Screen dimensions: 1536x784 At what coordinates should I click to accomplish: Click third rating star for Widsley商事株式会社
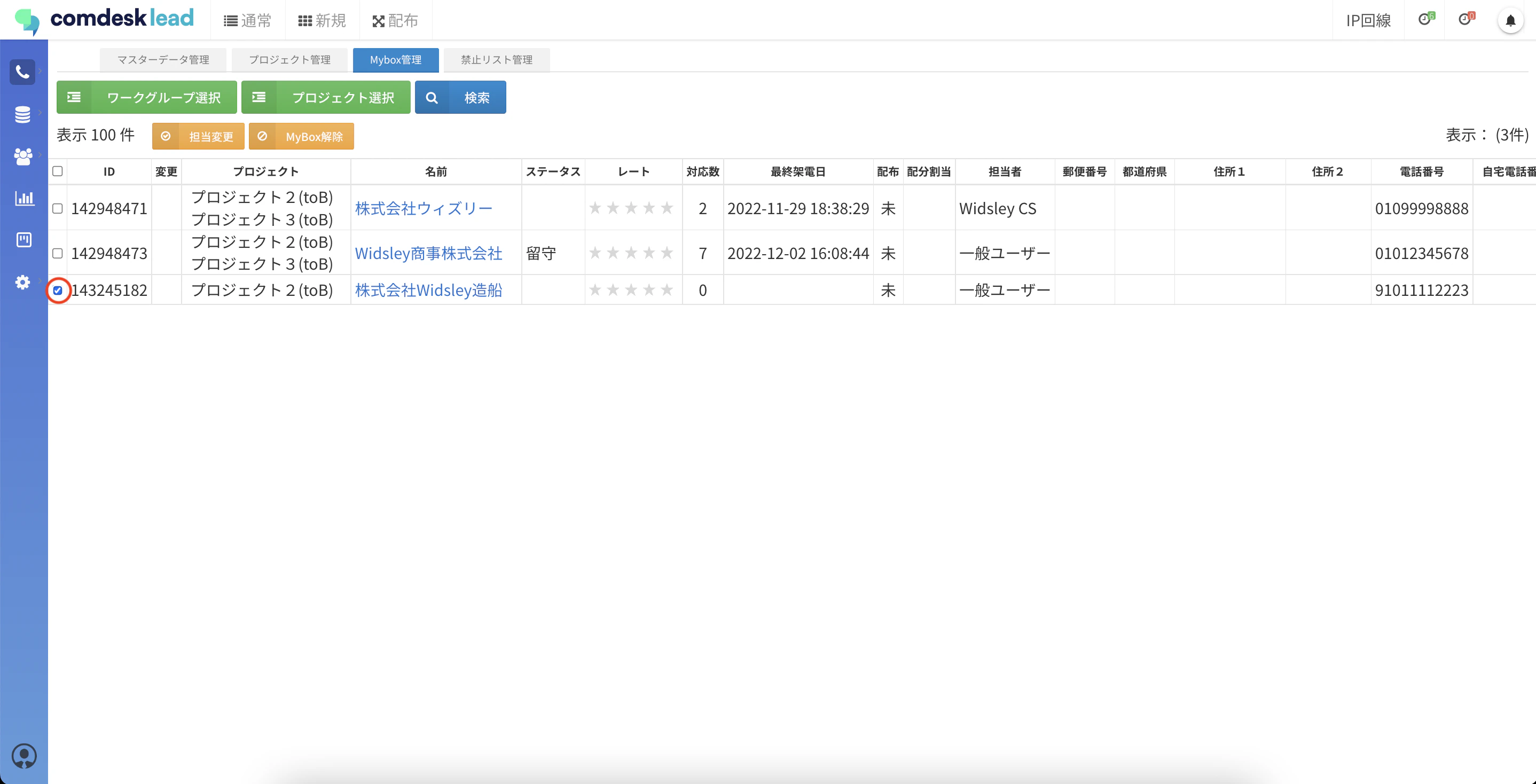(631, 253)
